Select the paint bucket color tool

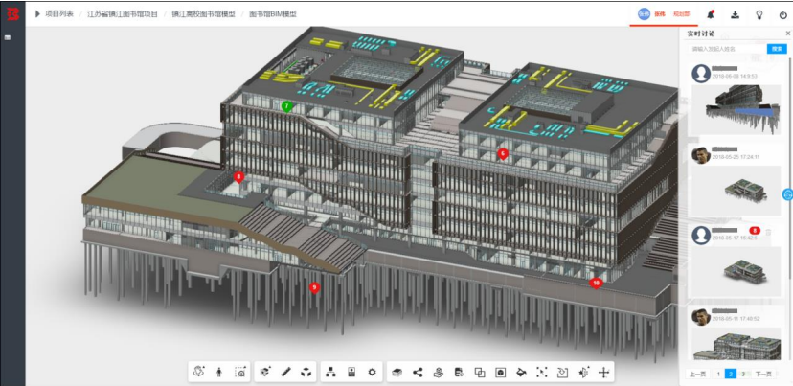(521, 373)
